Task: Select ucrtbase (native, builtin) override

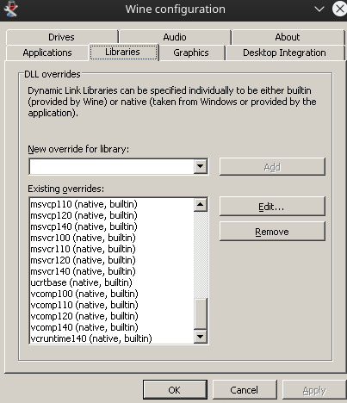Action: (112, 282)
